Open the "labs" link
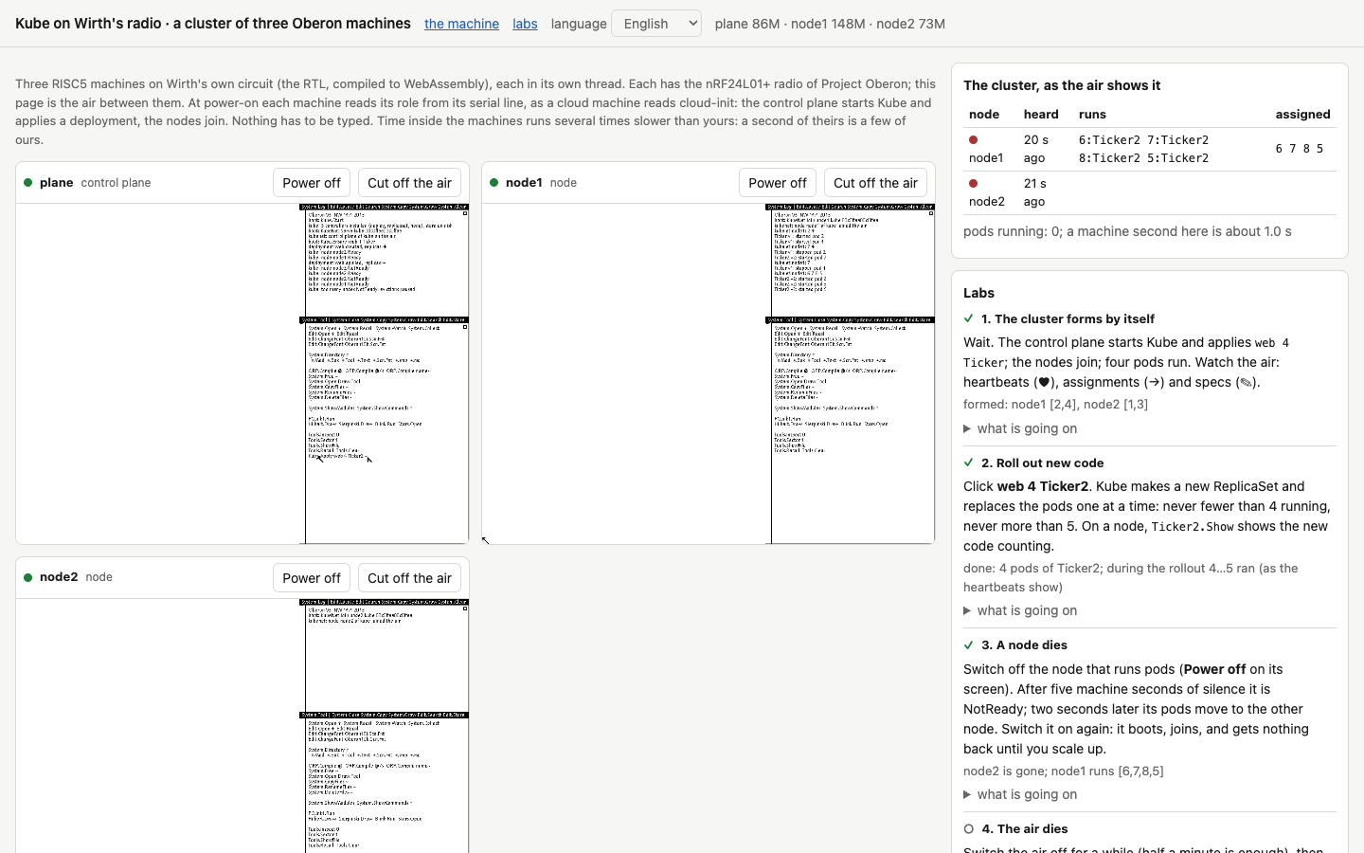Viewport: 1364px width, 853px height. tap(525, 24)
